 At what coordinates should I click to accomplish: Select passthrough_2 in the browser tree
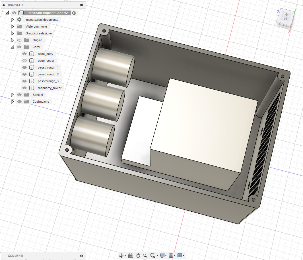[x=48, y=74]
